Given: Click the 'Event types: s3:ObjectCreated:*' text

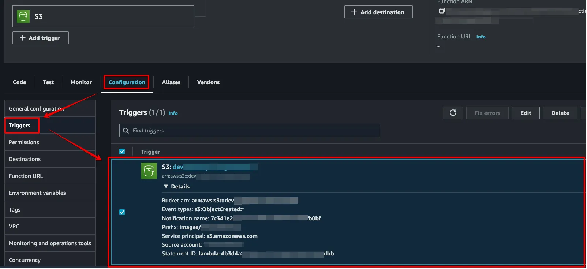Looking at the screenshot, I should click(203, 209).
